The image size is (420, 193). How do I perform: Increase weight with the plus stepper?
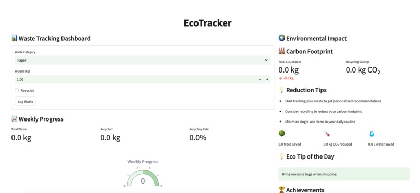click(267, 80)
